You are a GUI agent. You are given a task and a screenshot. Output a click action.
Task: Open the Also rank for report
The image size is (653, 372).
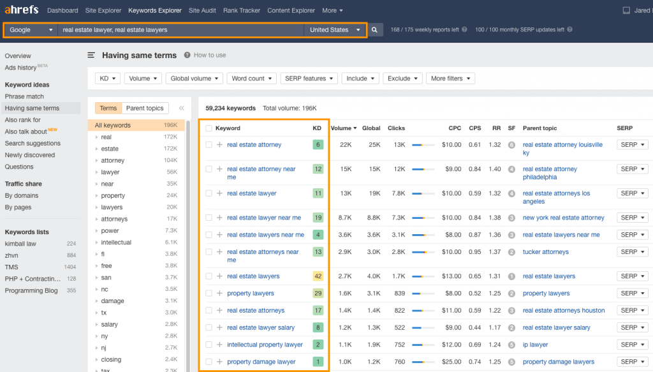pos(22,119)
